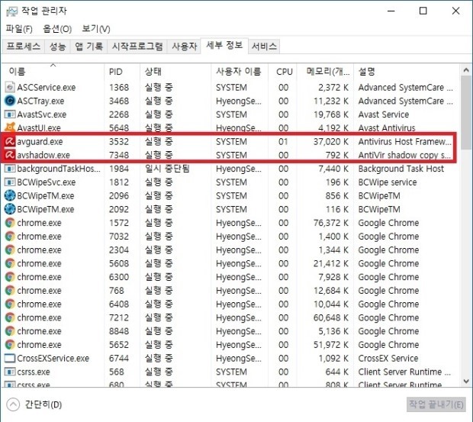
Task: Click Chrome icon for PID 768 row
Action: pyautogui.click(x=10, y=291)
